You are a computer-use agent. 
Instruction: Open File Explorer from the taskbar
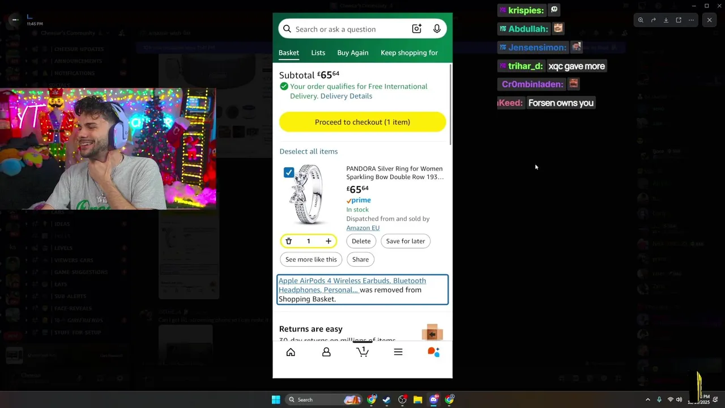[x=417, y=399]
